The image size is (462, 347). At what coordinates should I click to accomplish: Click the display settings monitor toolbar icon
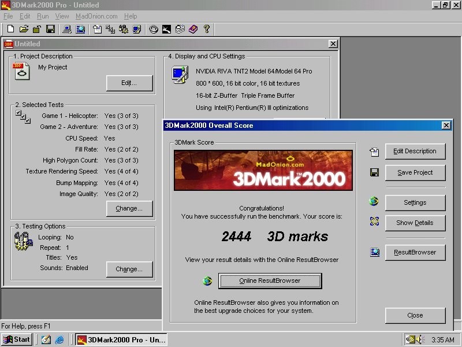(x=137, y=29)
